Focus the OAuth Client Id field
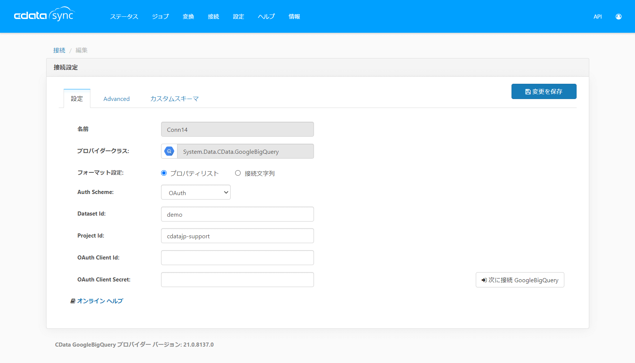 pos(237,258)
